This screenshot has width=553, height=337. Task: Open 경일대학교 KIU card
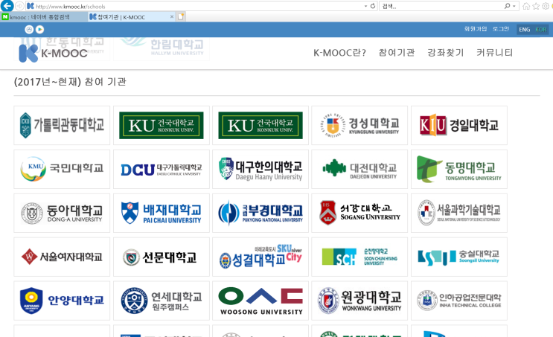point(458,125)
